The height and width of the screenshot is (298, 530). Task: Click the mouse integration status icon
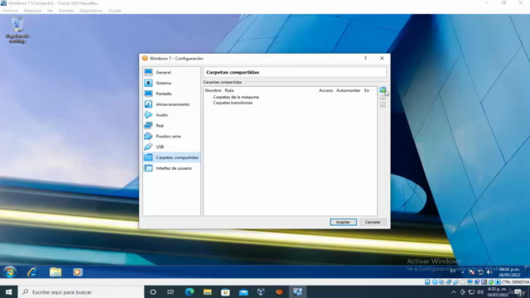click(x=491, y=281)
